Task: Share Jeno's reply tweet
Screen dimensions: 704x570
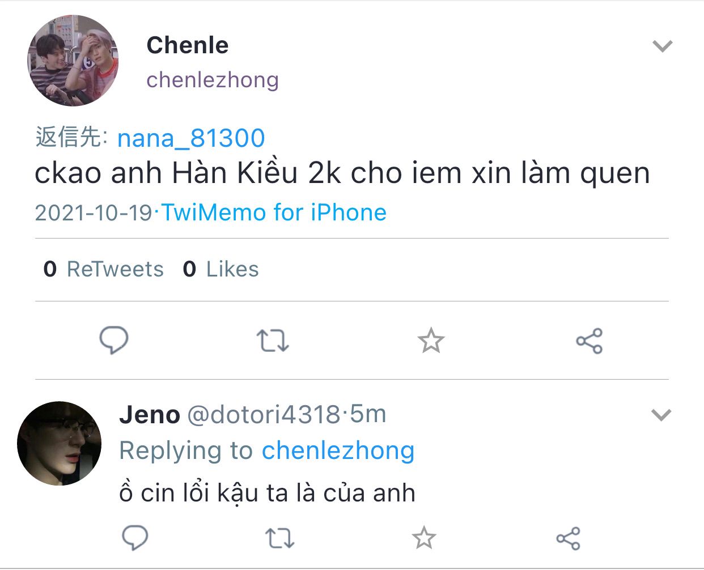Action: [568, 538]
